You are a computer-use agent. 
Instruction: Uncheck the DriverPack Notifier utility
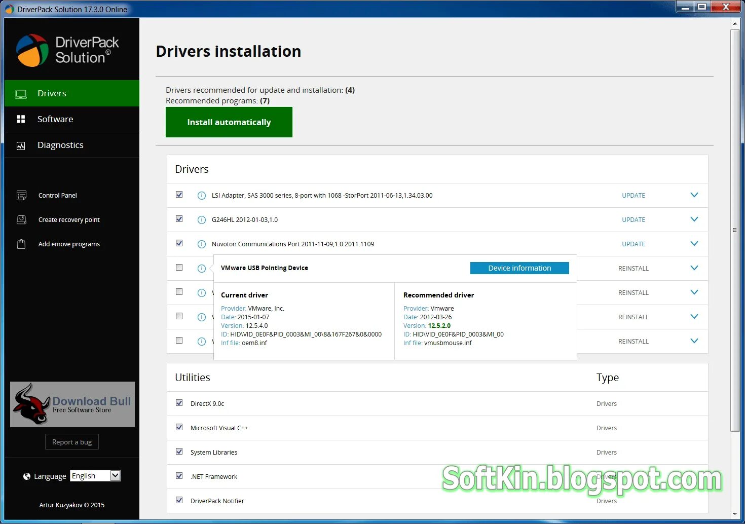[x=179, y=500]
